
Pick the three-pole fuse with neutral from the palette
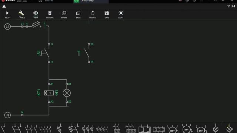102,129
